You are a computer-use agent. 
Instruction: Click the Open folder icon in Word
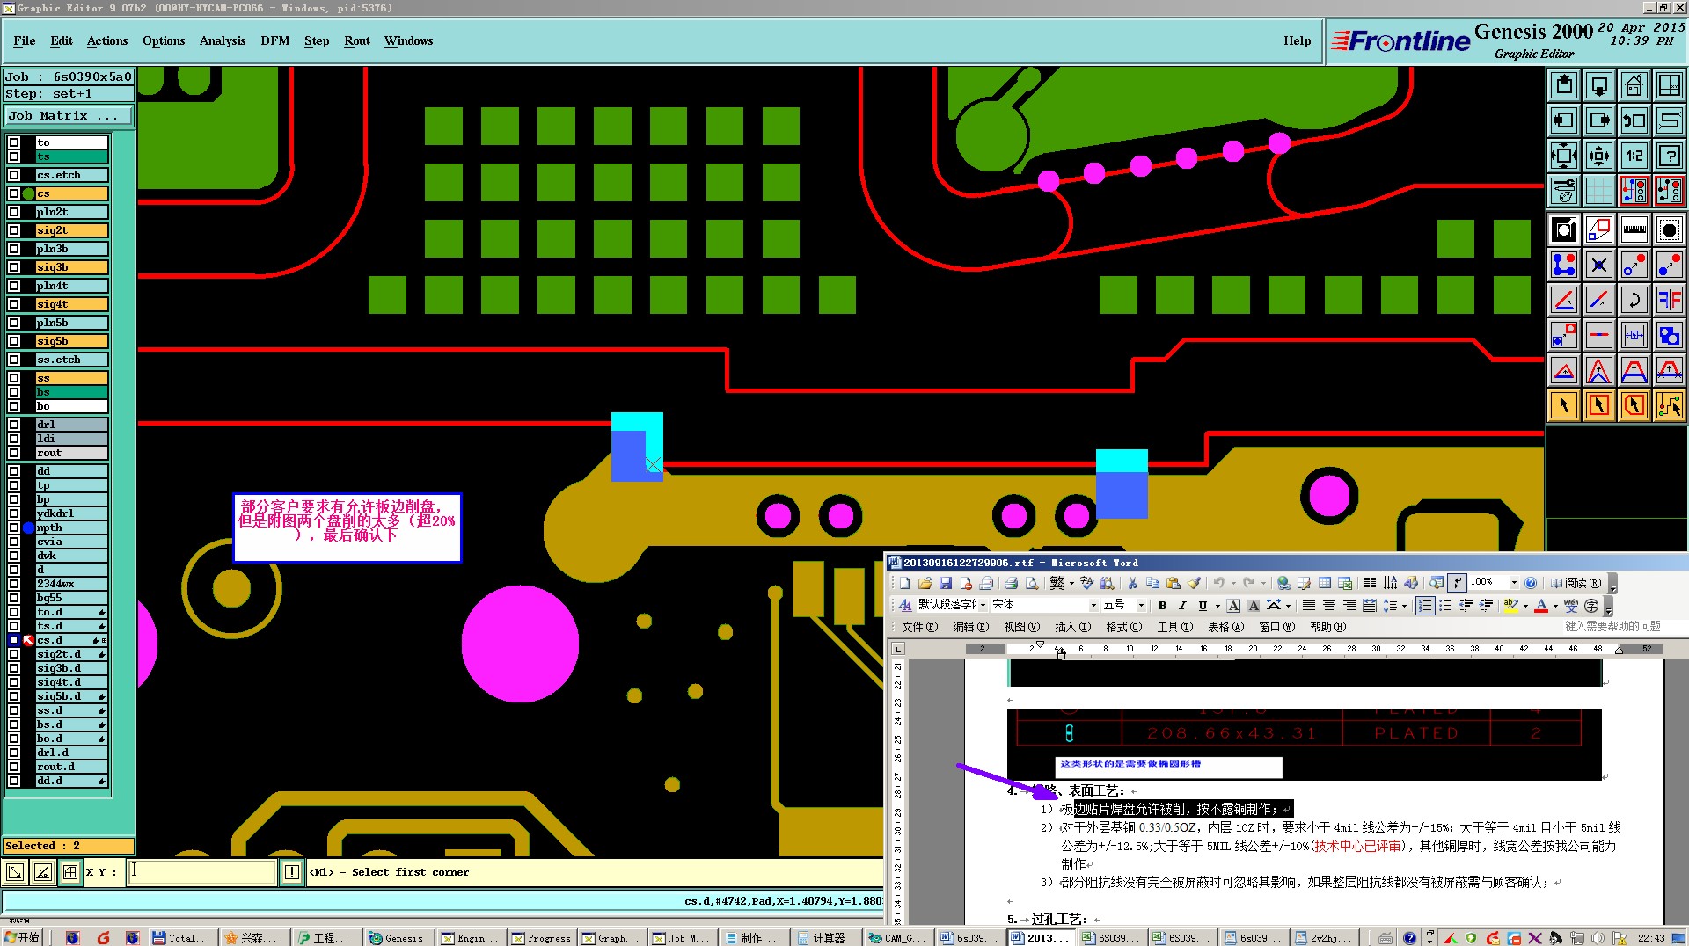[x=925, y=583]
